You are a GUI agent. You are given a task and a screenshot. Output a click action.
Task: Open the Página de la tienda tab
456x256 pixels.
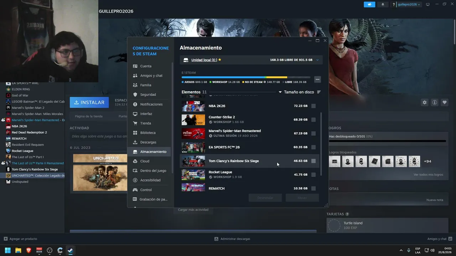coord(89,116)
